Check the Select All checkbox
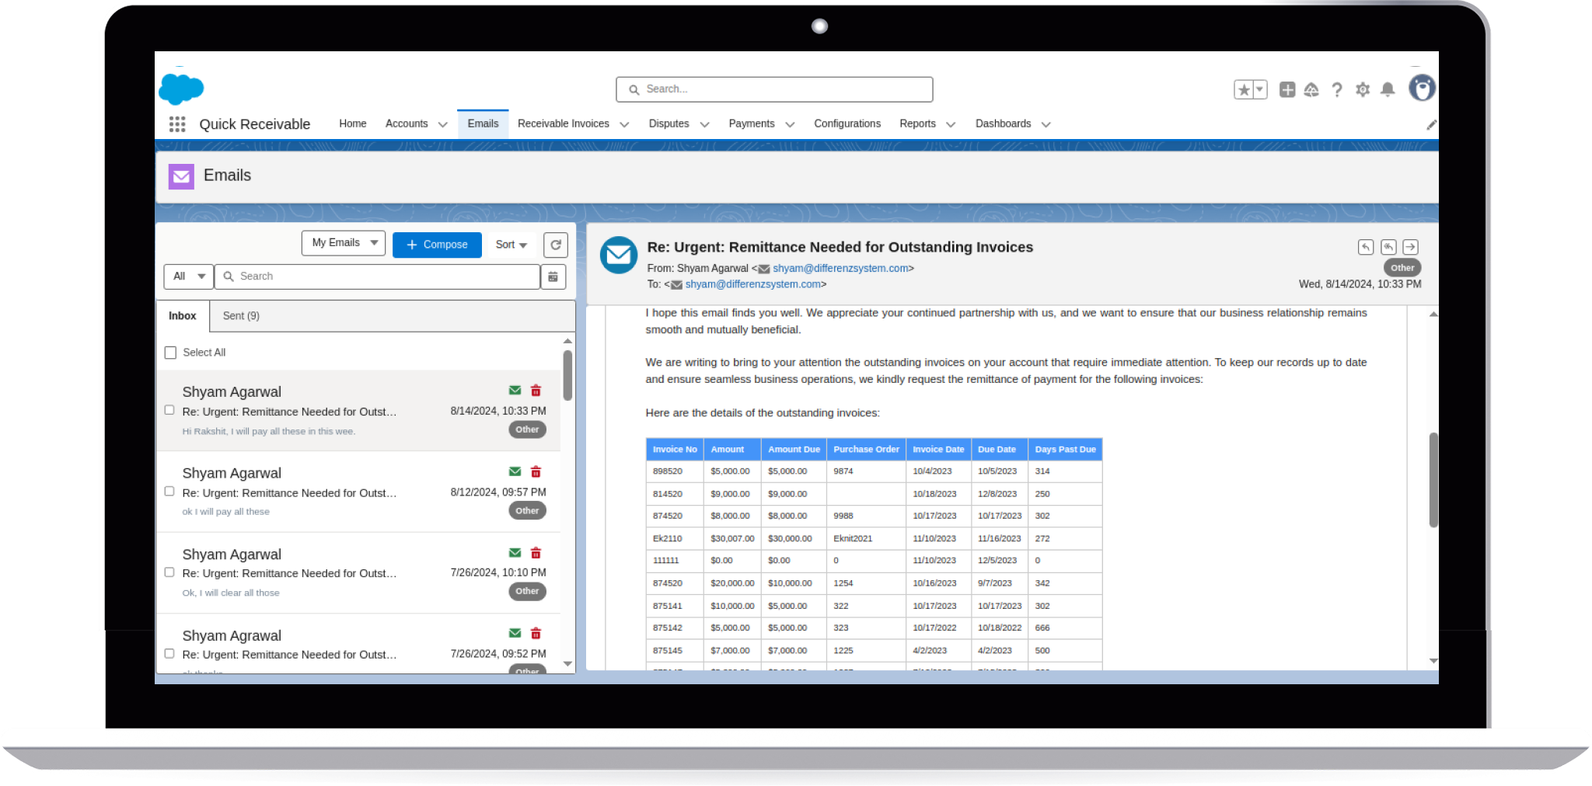 point(170,352)
